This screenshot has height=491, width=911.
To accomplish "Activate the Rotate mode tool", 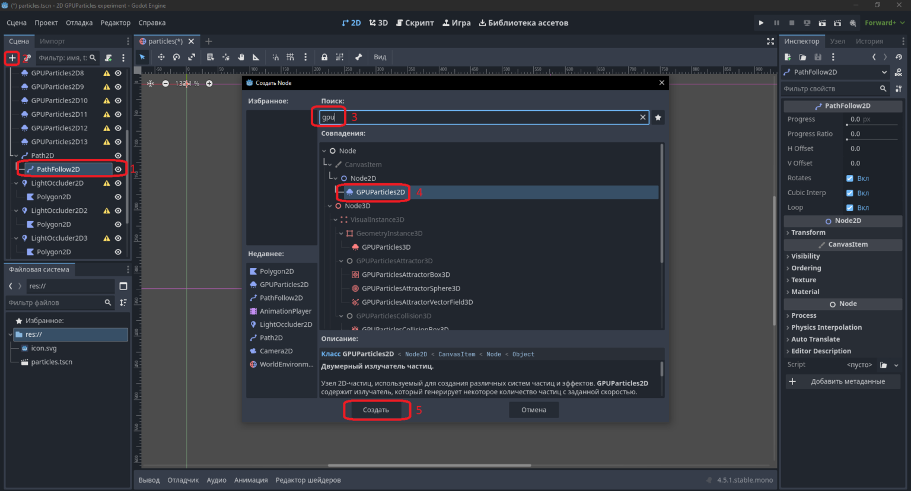I will [x=176, y=57].
